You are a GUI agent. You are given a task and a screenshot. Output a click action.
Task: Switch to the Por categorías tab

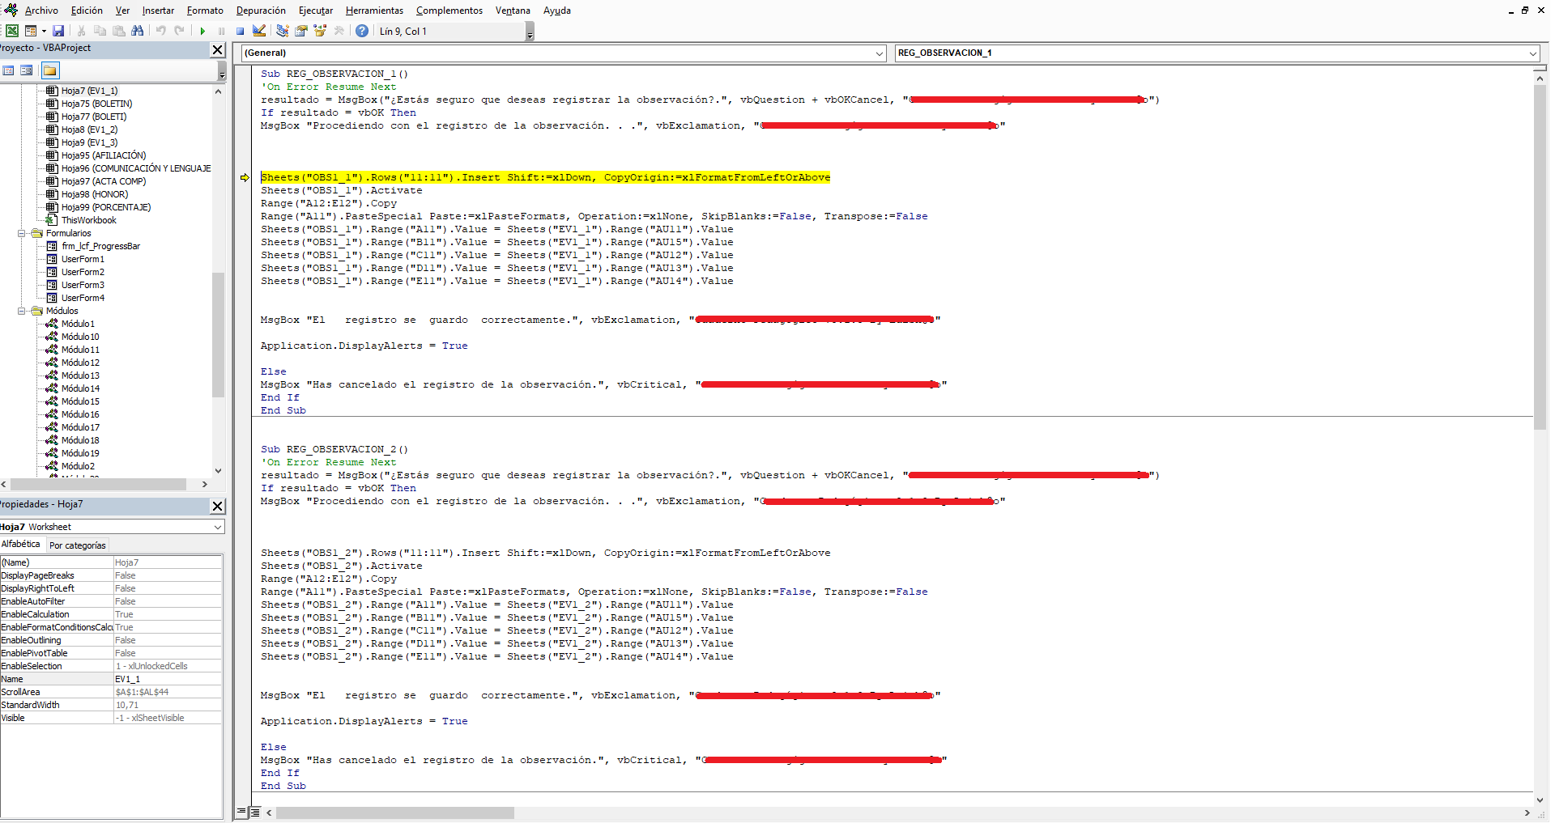tap(78, 545)
